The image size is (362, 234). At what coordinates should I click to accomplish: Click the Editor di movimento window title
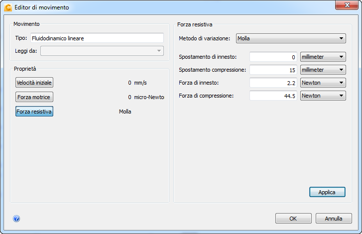tap(42, 7)
